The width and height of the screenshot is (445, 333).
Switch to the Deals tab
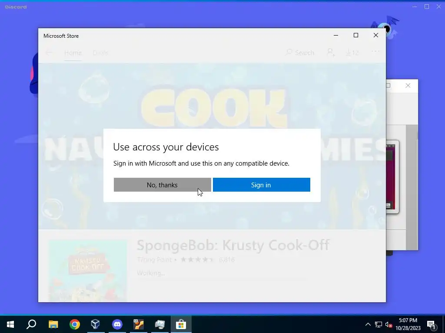click(100, 53)
